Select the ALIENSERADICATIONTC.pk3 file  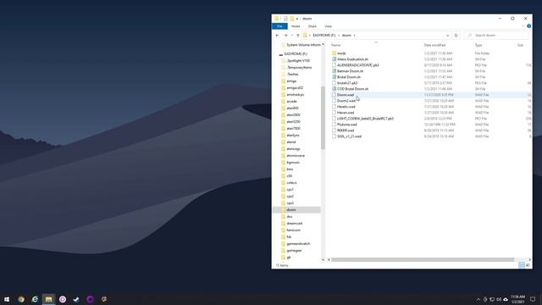coord(357,65)
